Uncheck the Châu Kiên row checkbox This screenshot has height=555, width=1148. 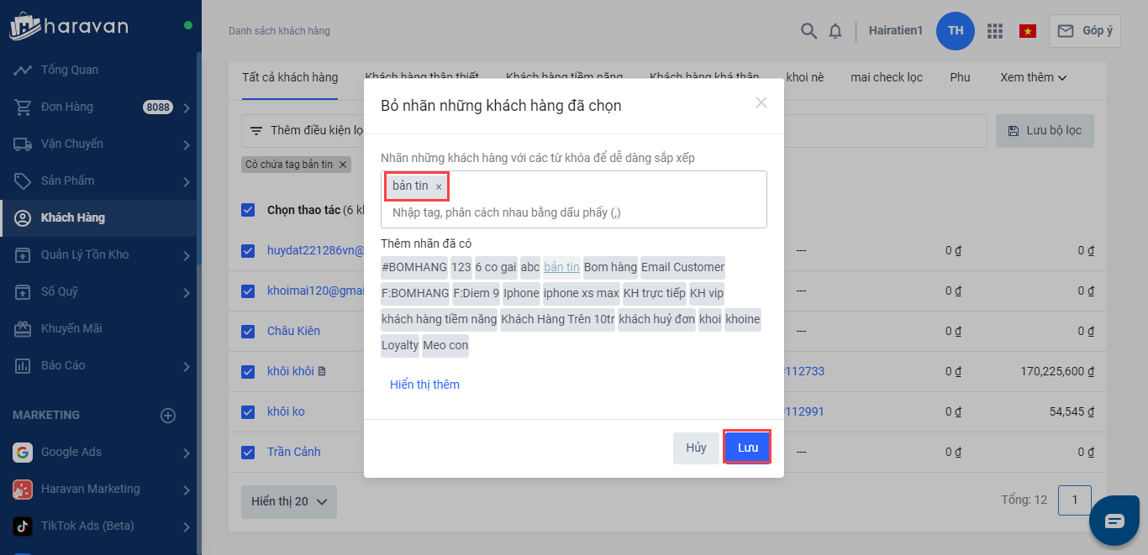(248, 331)
